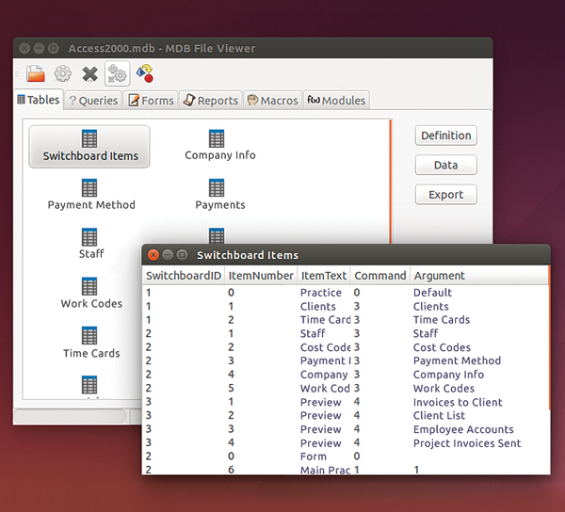Viewport: 565px width, 512px height.
Task: Select the 'Invoices to Client' Argument cell
Action: tap(458, 402)
